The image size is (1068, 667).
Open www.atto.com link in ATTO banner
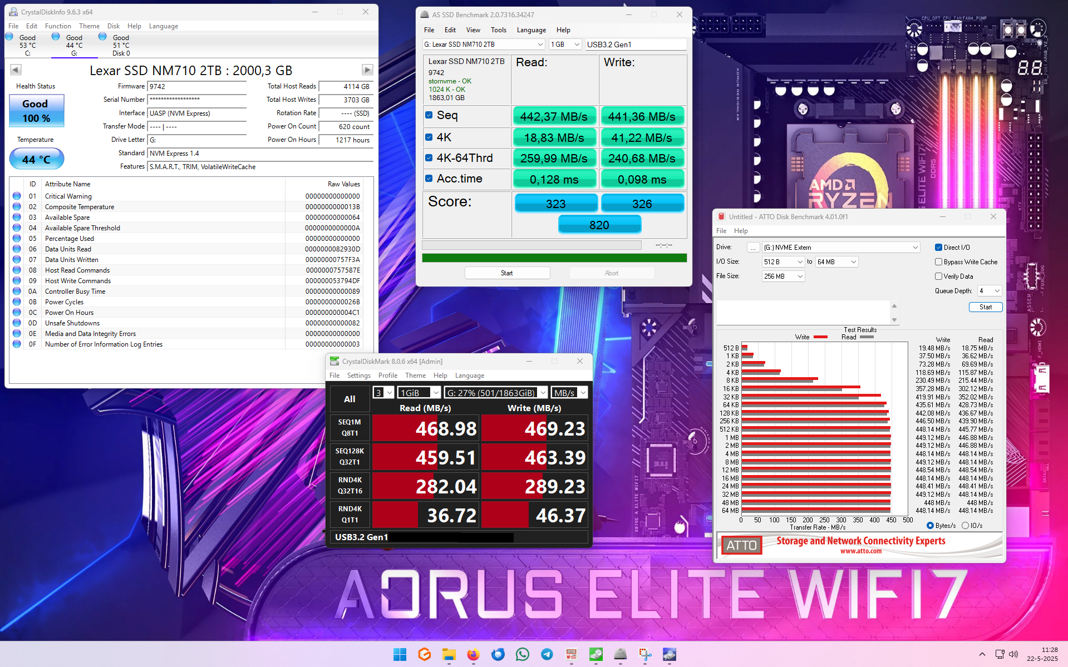point(861,551)
